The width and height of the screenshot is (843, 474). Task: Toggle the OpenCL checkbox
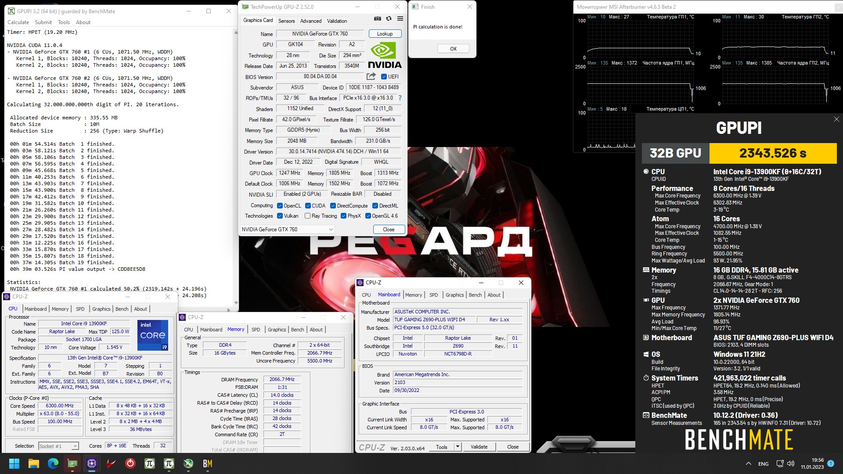(280, 206)
